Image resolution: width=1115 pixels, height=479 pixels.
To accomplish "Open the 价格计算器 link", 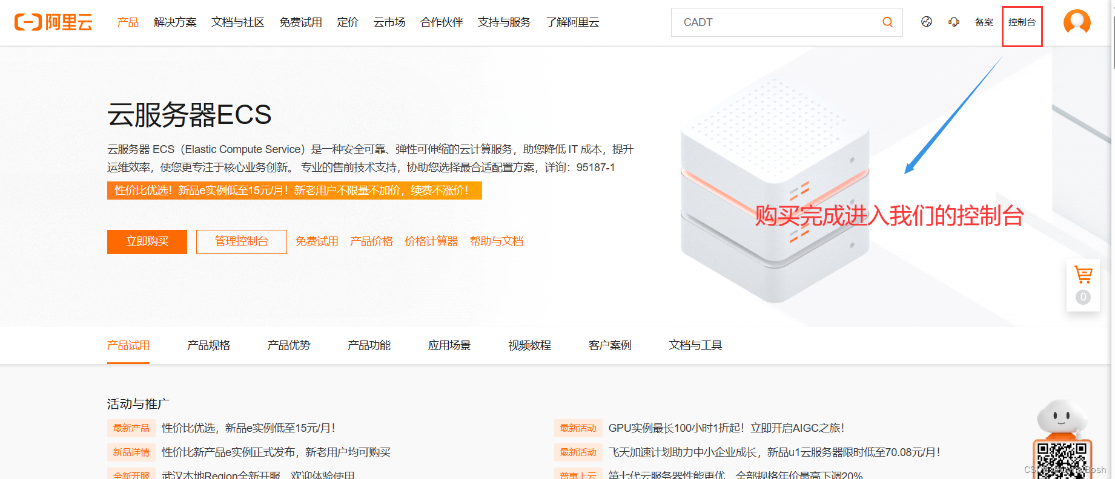I will tap(431, 241).
